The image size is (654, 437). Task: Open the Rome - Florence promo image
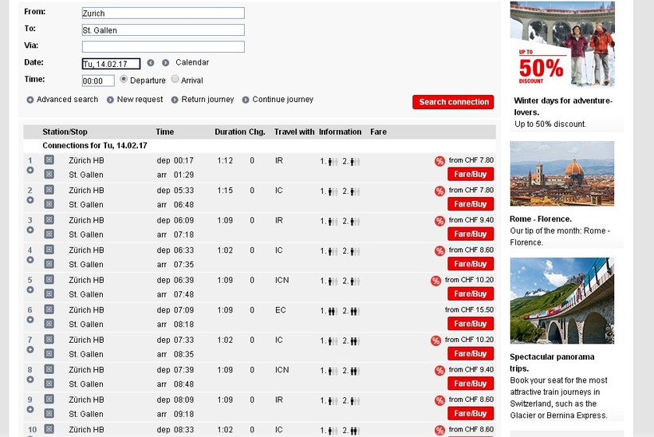(x=561, y=174)
